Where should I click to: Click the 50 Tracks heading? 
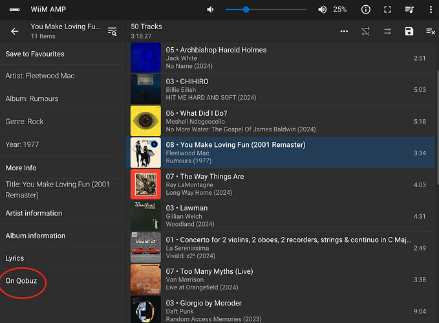pyautogui.click(x=146, y=27)
